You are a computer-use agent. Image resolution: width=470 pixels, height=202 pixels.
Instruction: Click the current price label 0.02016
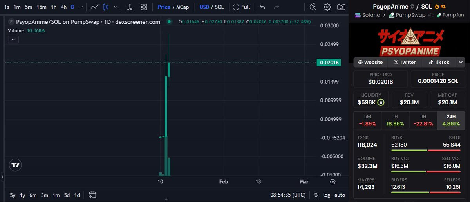pyautogui.click(x=329, y=63)
